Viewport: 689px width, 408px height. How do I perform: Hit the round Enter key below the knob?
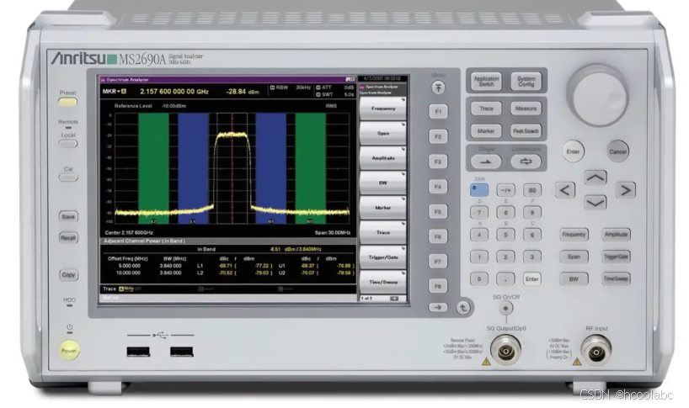(x=573, y=151)
